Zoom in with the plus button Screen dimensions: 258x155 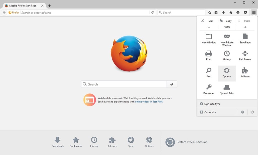pos(245,27)
